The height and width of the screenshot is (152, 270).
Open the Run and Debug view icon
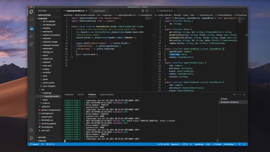pos(31,36)
